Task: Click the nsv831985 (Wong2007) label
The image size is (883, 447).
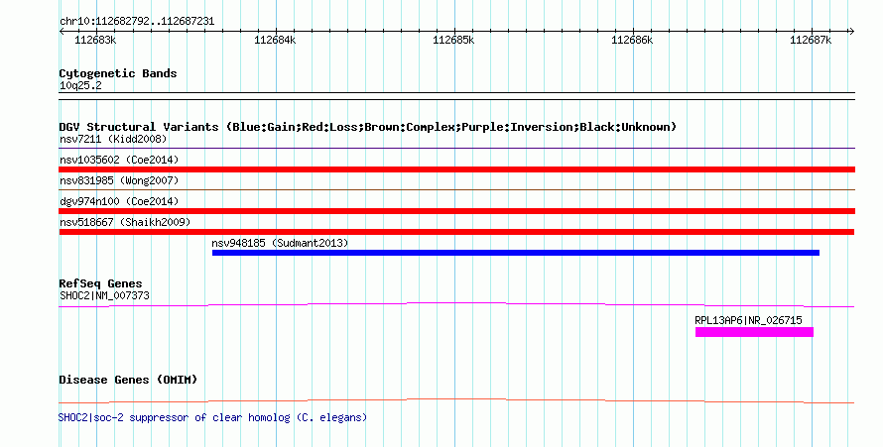Action: coord(119,180)
